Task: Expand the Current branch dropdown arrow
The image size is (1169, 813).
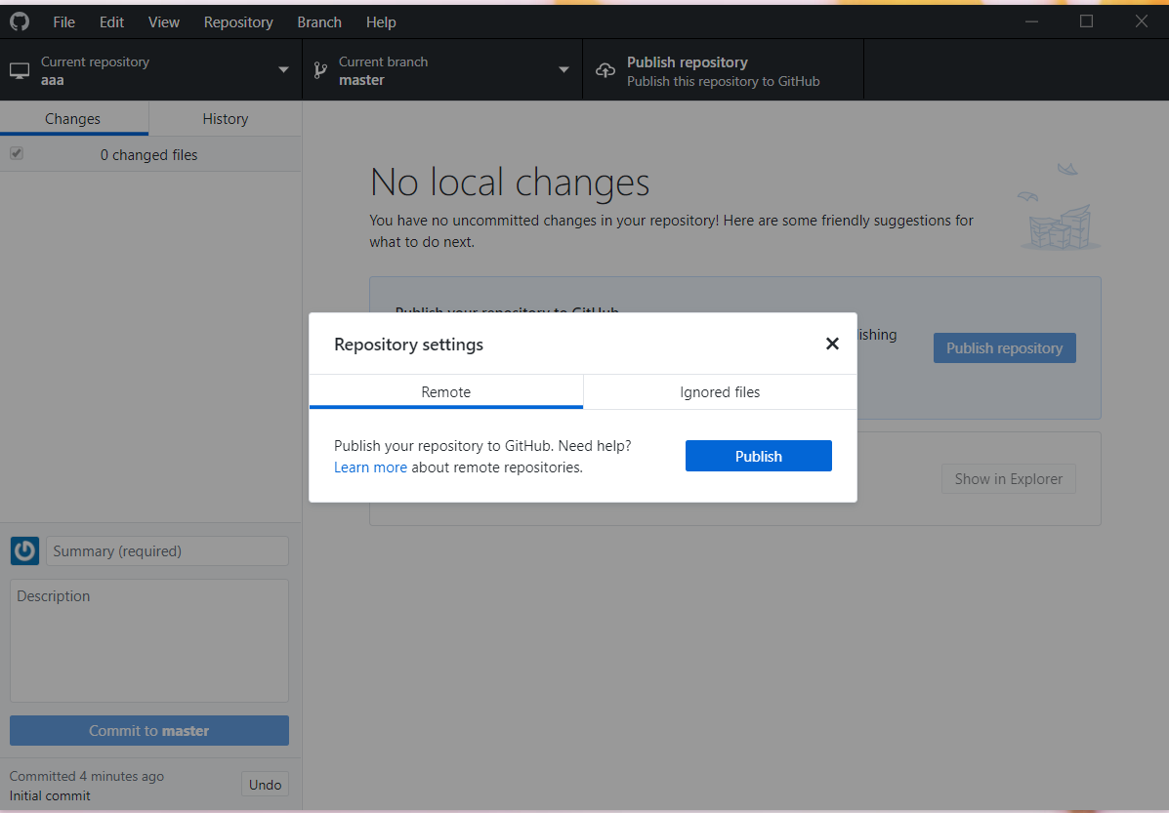Action: (x=564, y=70)
